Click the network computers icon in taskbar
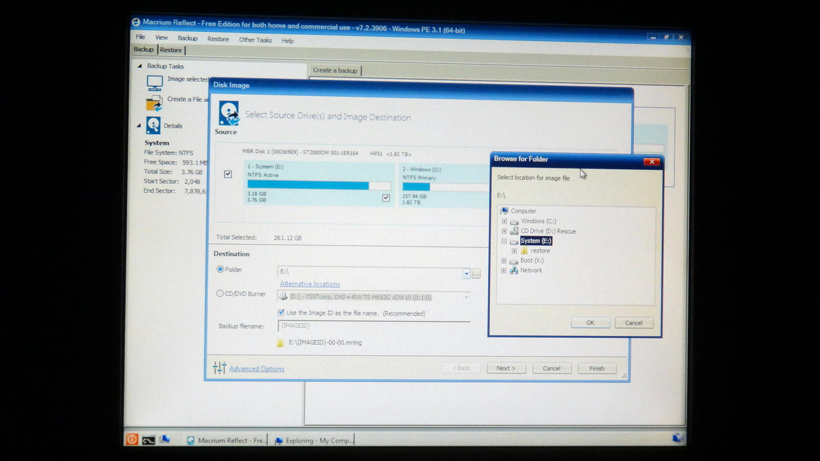Viewport: 820px width, 461px height. [x=165, y=439]
